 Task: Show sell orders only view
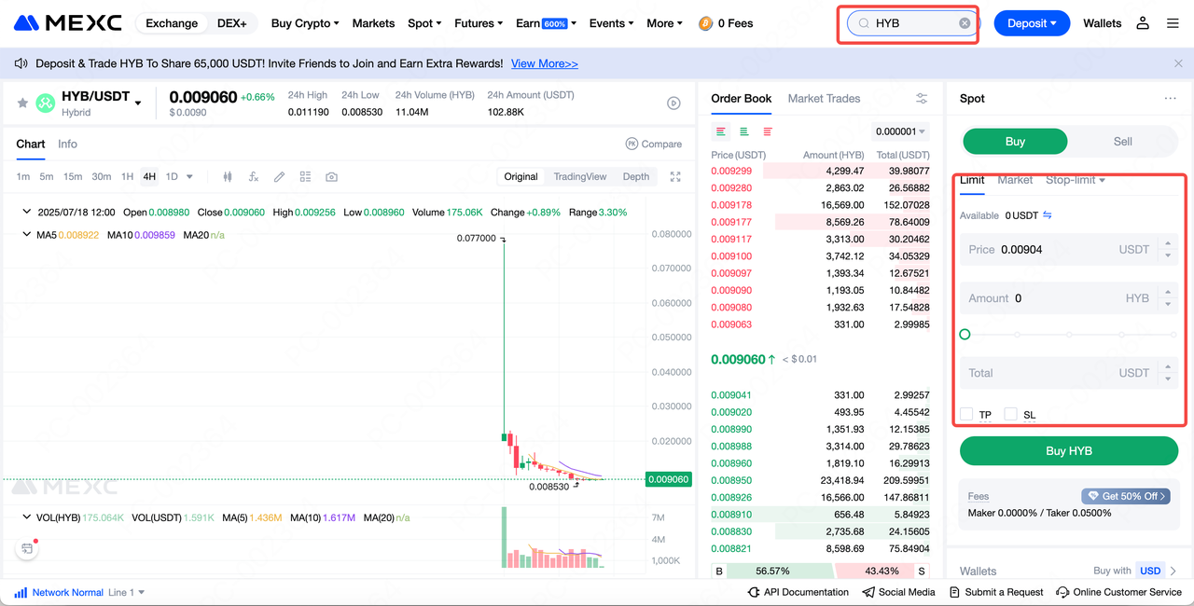pos(768,131)
